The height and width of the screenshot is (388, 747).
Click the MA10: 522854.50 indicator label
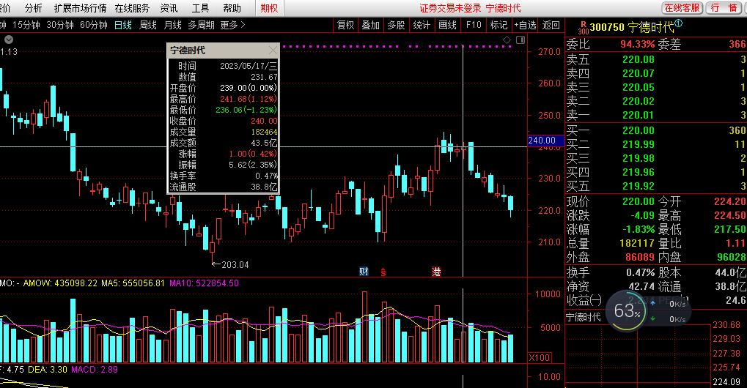pyautogui.click(x=204, y=283)
